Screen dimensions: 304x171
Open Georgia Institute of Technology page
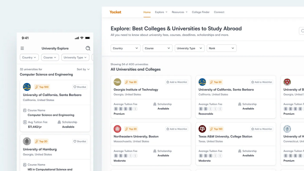(x=136, y=90)
